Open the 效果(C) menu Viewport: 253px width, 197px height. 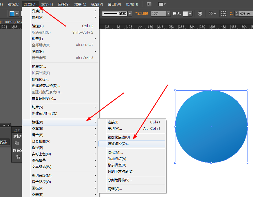coord(80,4)
